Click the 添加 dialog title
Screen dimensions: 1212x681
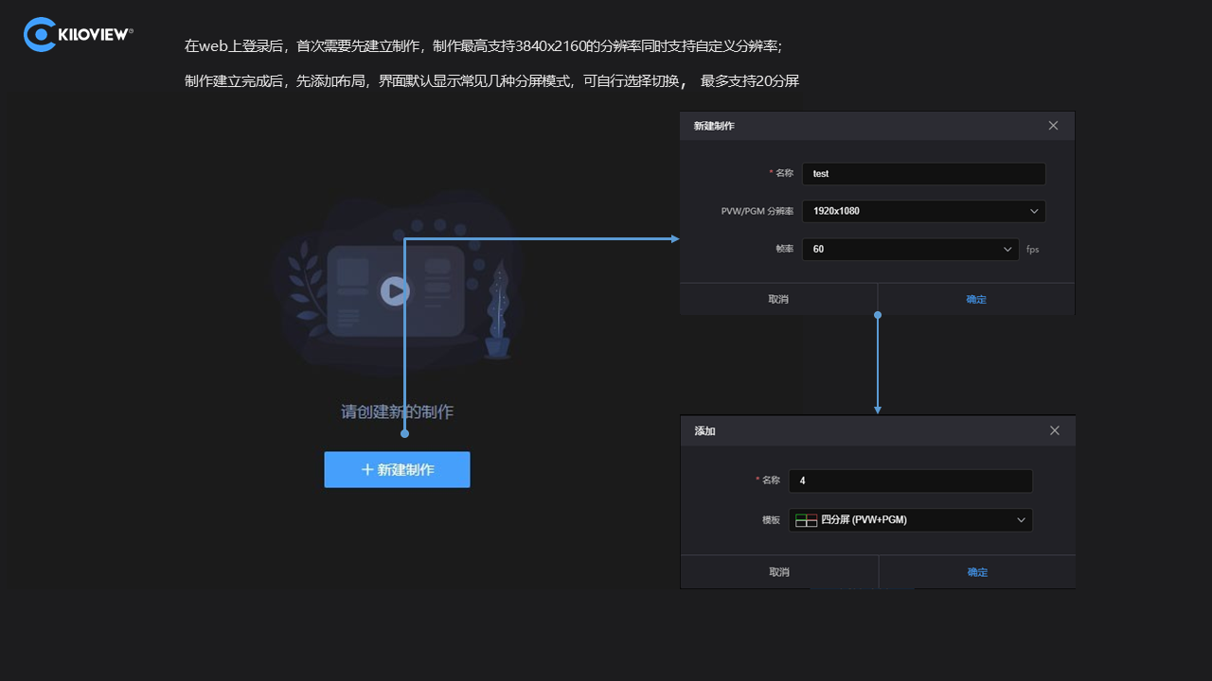point(704,430)
